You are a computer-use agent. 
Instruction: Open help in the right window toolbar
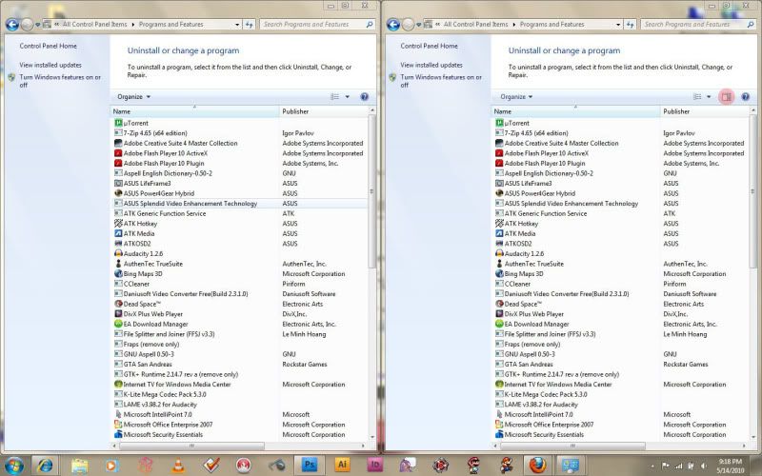point(746,97)
